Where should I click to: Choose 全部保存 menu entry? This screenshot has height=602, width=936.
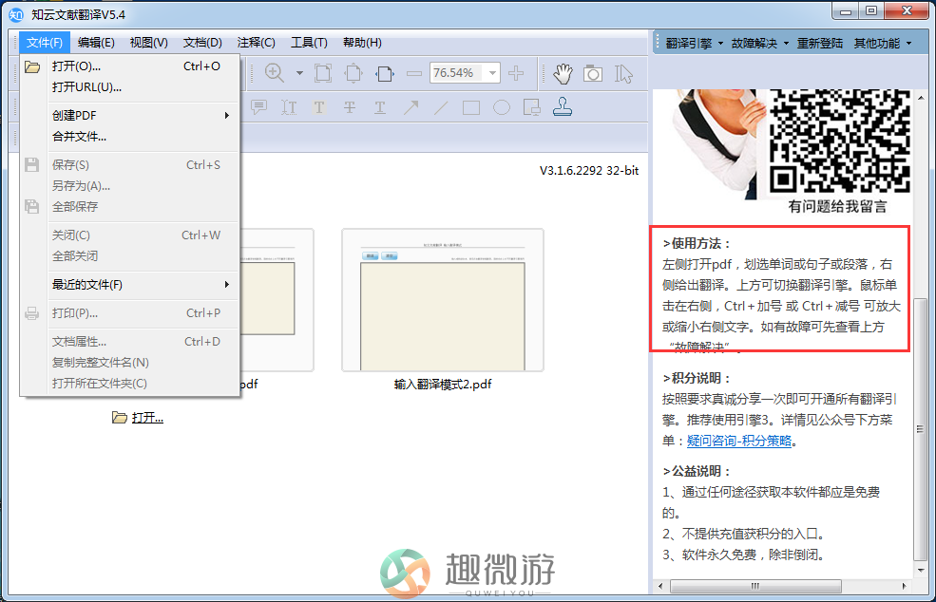(x=130, y=206)
